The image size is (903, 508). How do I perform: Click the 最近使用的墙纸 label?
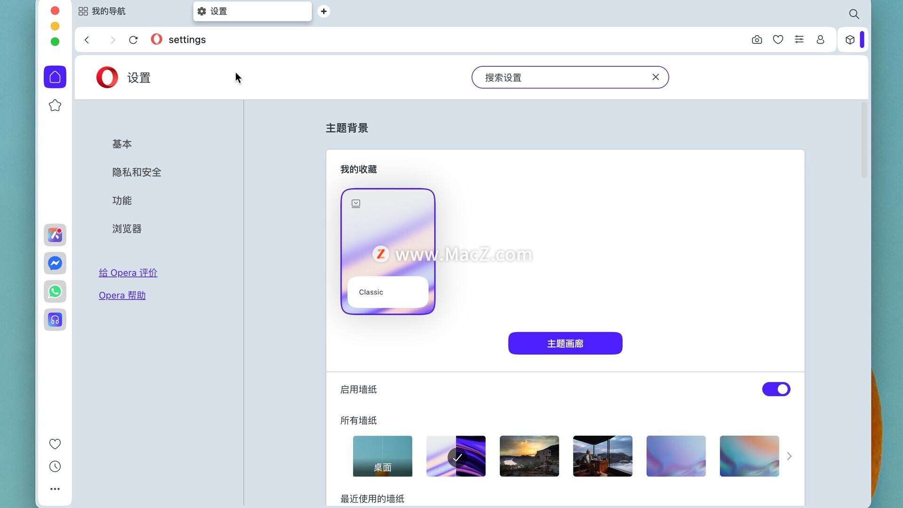(372, 499)
